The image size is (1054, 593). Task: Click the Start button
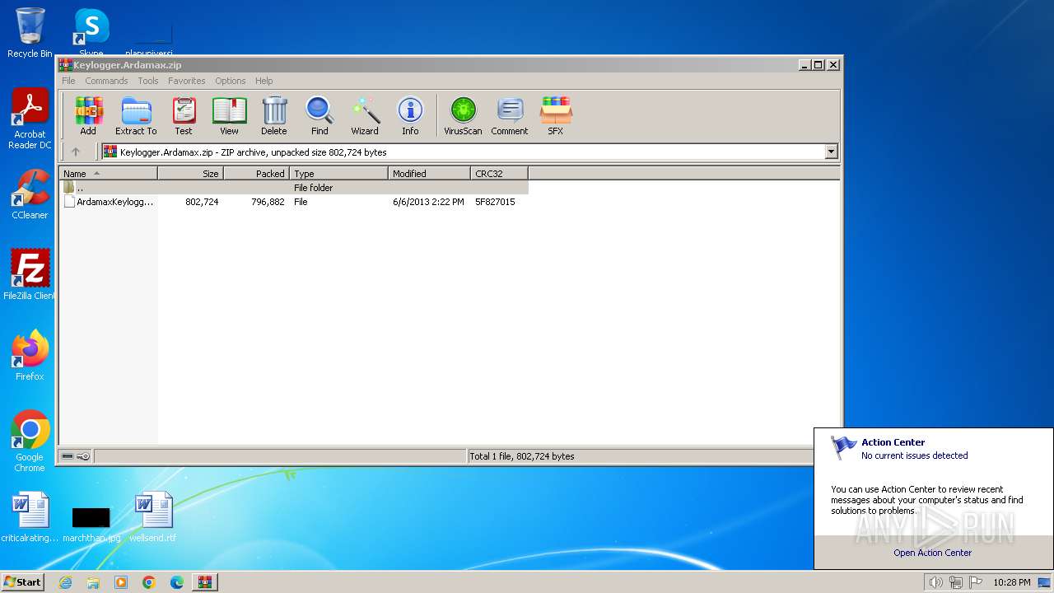[x=23, y=582]
